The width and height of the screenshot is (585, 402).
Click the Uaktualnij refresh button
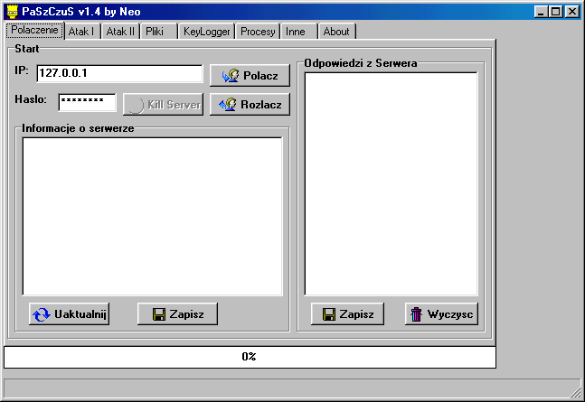tap(69, 314)
